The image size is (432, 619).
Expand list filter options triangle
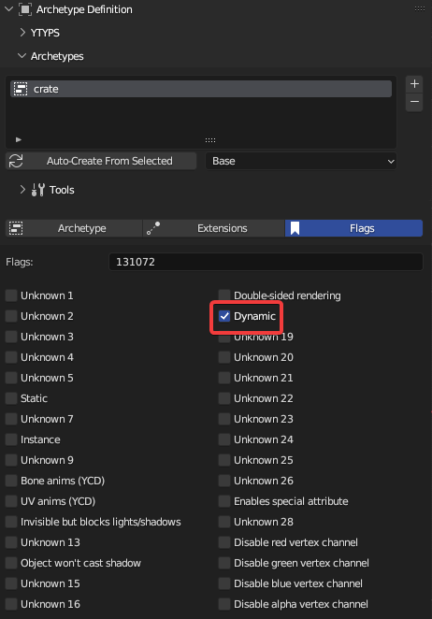coord(18,139)
